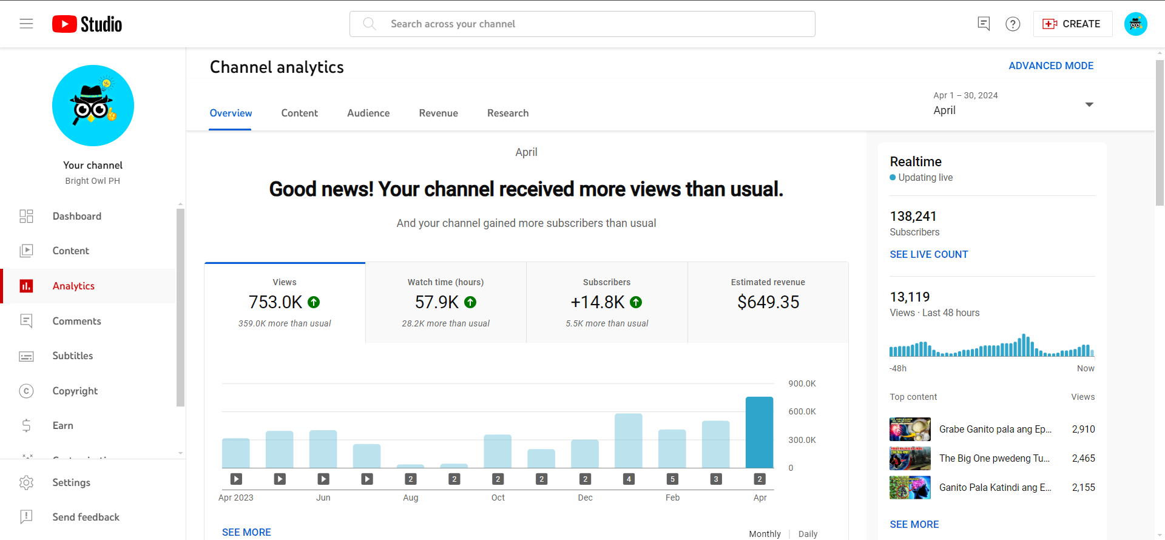Switch chart granularity to Daily
Image resolution: width=1165 pixels, height=540 pixels.
click(x=808, y=534)
